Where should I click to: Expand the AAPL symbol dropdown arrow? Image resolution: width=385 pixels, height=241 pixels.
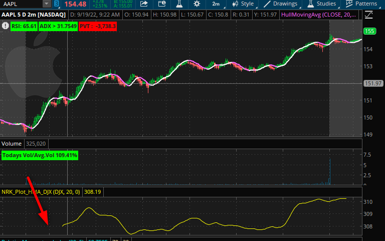(x=46, y=4)
